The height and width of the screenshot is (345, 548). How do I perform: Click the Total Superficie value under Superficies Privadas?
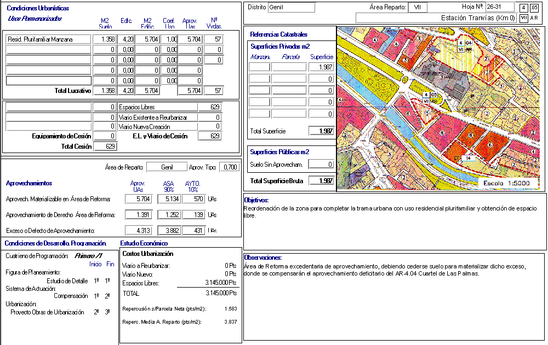coord(321,131)
